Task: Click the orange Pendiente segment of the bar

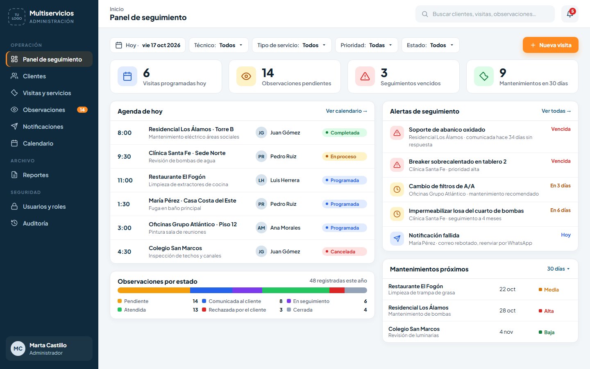Action: pos(154,290)
